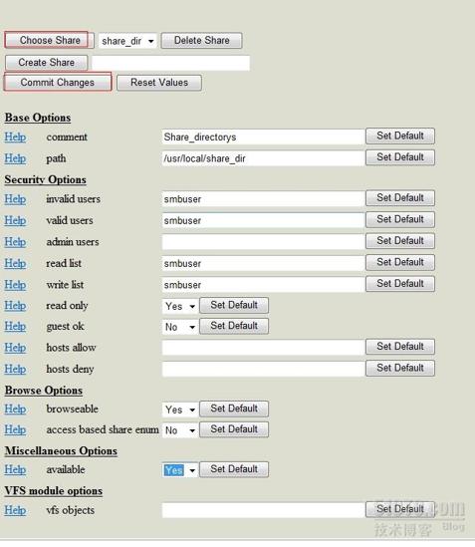Click into admin users field

263,242
